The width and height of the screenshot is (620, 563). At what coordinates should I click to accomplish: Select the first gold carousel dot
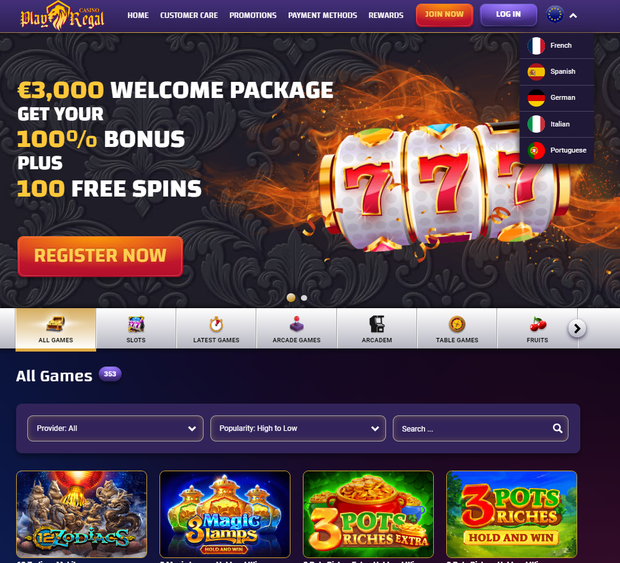pos(291,298)
